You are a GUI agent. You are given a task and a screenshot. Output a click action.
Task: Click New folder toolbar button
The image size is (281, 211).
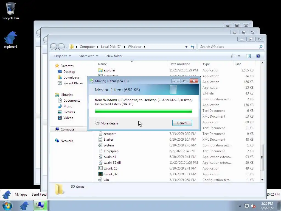[x=114, y=56]
